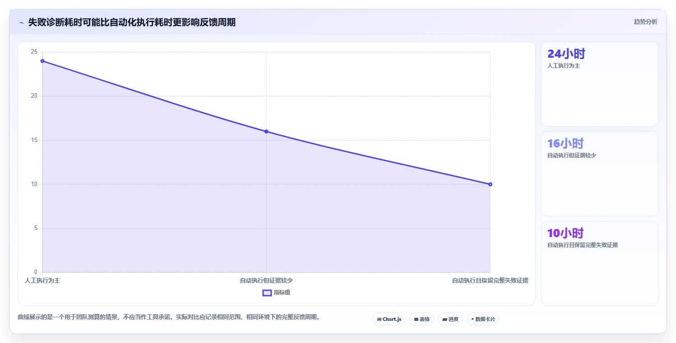Click the chart point for 人工执行为主
Screen dimensions: 676x343
tap(42, 61)
